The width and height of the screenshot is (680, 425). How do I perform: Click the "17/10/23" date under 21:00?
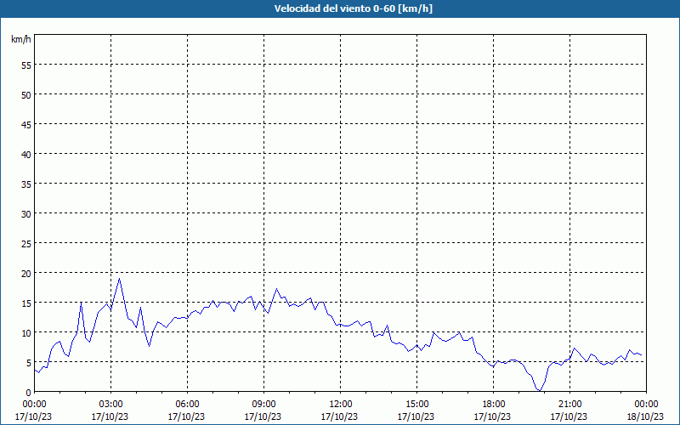[569, 416]
